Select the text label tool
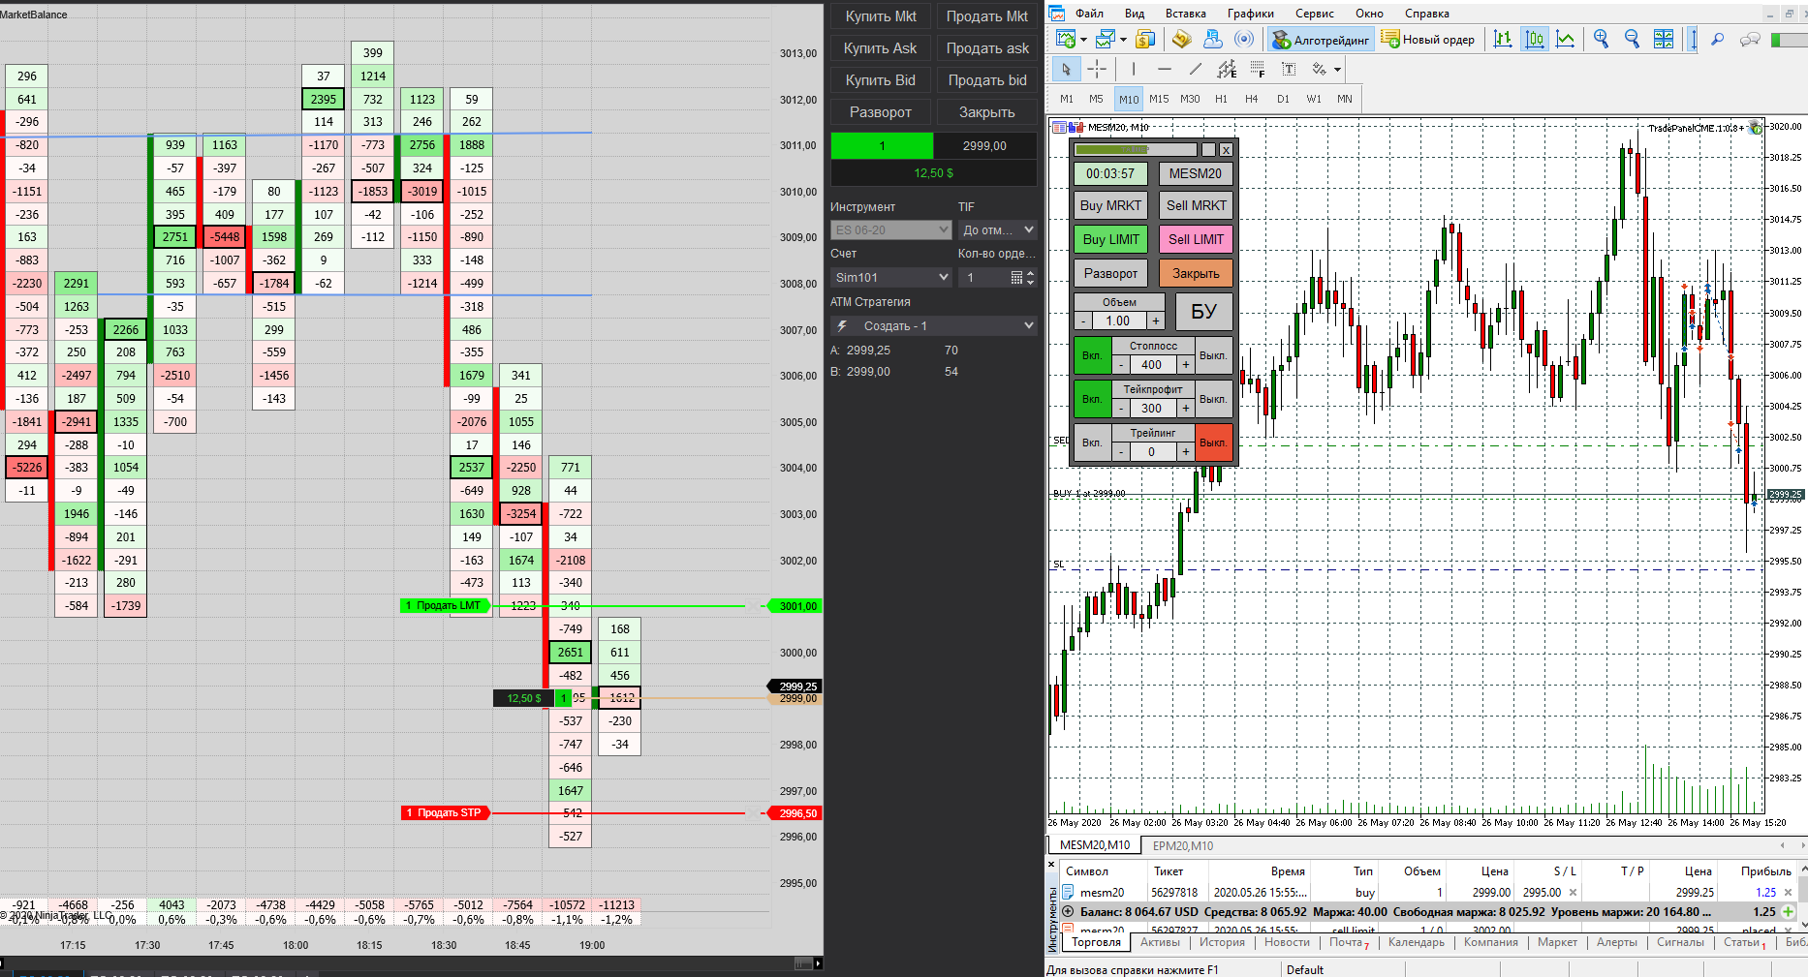 pyautogui.click(x=1289, y=69)
